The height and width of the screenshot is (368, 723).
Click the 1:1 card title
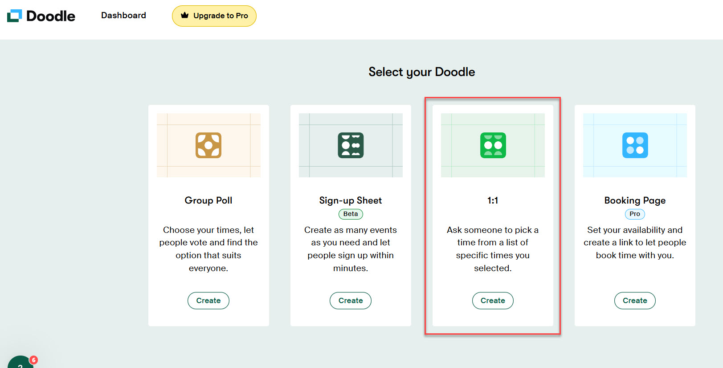click(493, 200)
